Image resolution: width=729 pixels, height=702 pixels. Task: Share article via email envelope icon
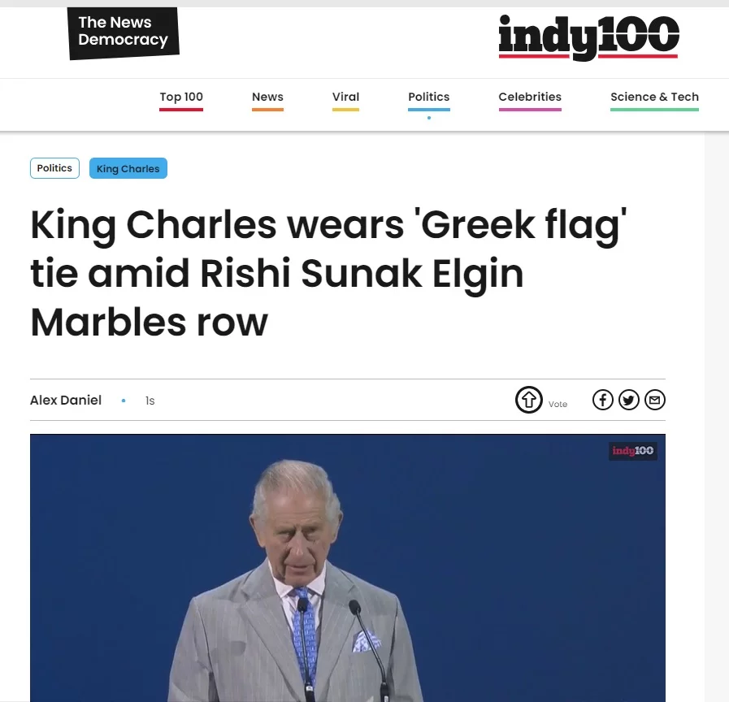coord(654,400)
